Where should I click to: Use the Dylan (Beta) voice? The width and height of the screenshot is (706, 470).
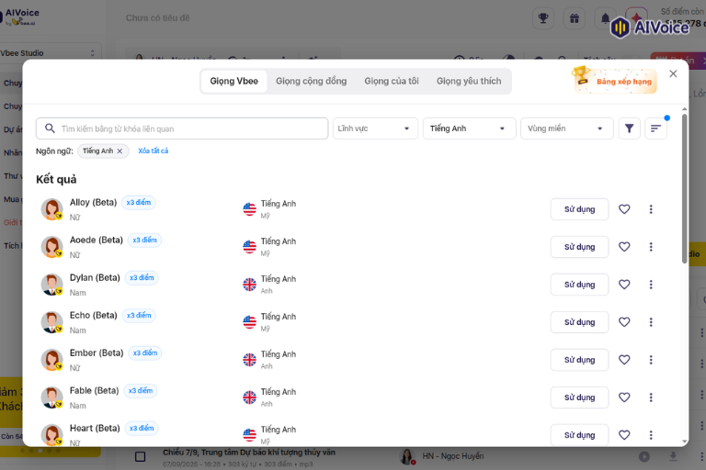579,285
